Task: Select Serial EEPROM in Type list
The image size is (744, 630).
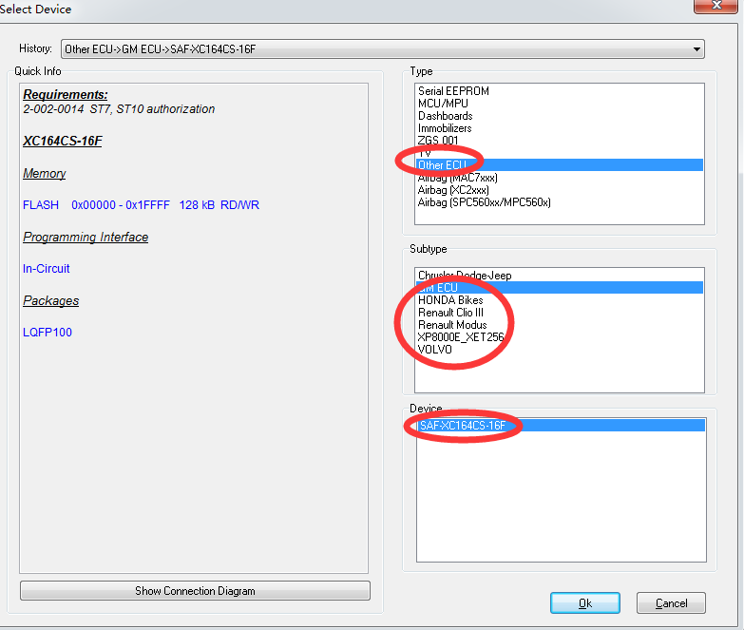Action: [453, 91]
